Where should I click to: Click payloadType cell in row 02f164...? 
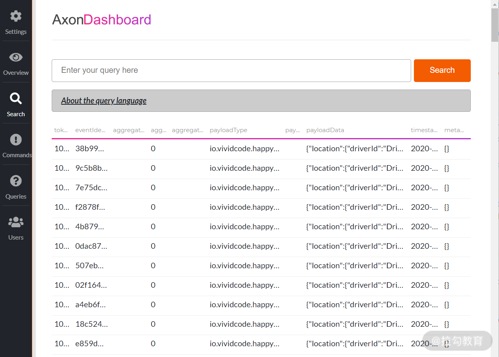[x=245, y=285]
